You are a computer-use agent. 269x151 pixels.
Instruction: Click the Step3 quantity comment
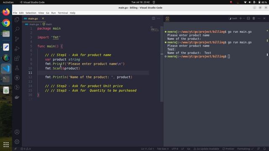click(x=91, y=91)
